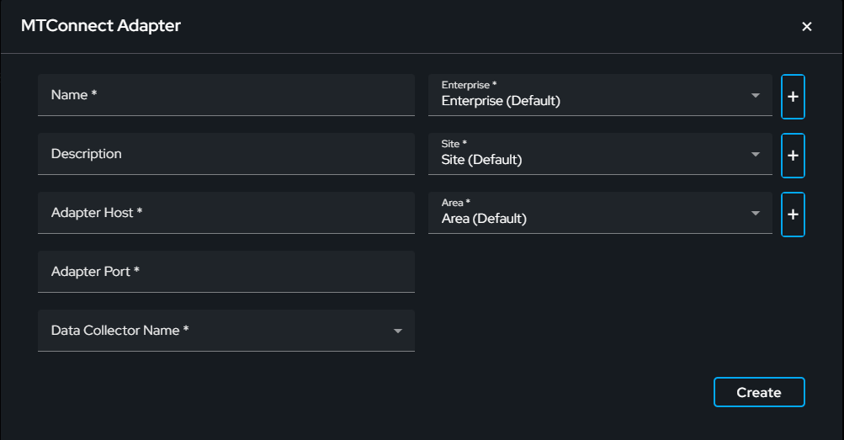
Task: Click the Data Collector Name field label
Action: pos(119,331)
